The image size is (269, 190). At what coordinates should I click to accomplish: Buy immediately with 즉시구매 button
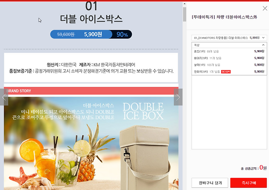[248, 183]
